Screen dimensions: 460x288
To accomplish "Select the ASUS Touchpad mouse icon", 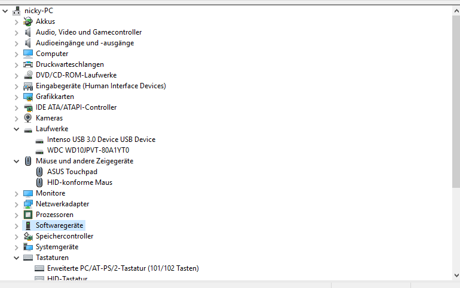I will coord(39,172).
